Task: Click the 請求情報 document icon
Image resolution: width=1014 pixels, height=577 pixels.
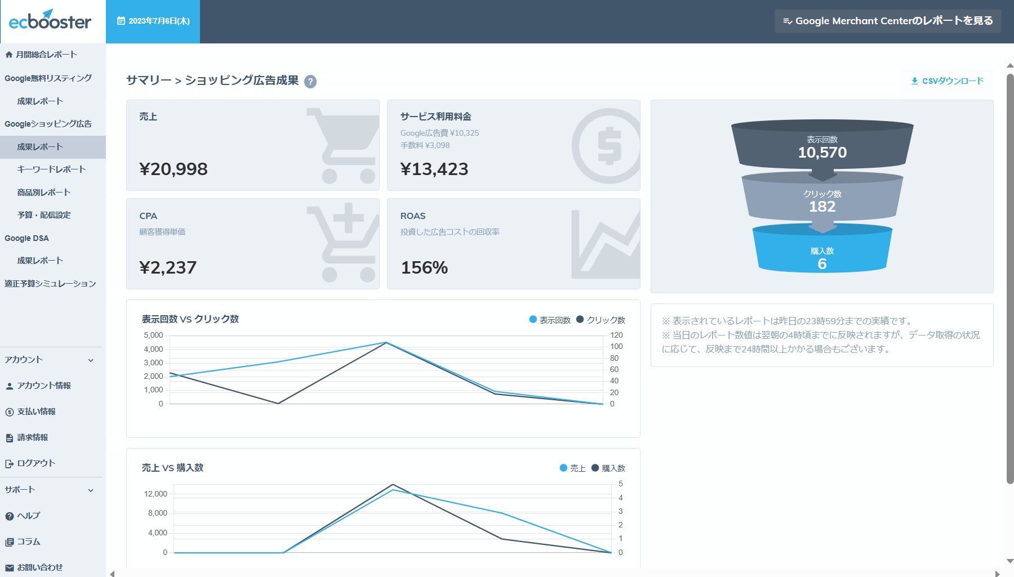Action: (x=8, y=437)
